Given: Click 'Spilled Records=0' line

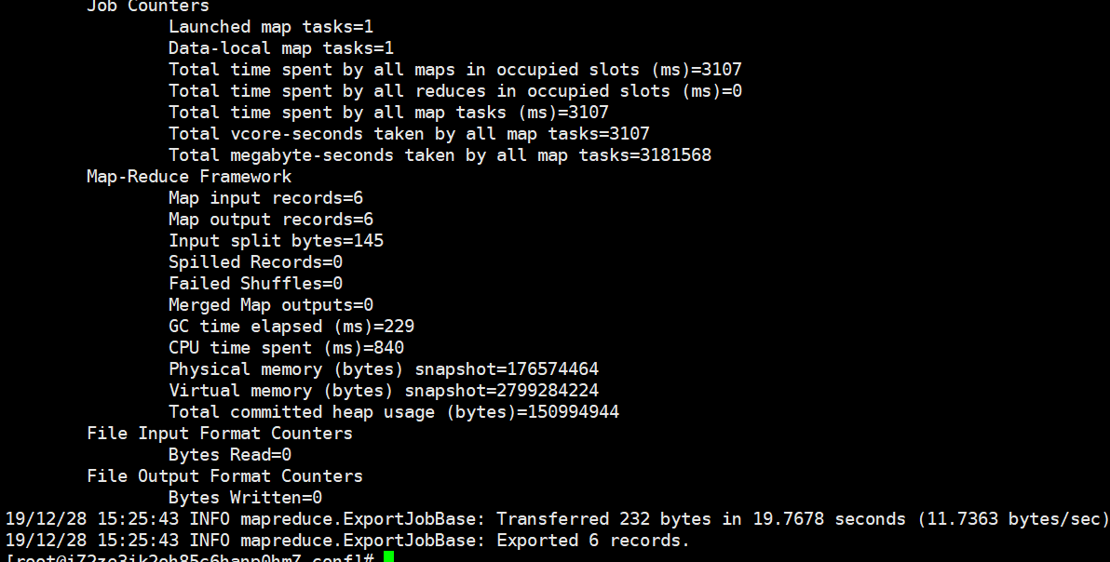Looking at the screenshot, I should click(255, 262).
